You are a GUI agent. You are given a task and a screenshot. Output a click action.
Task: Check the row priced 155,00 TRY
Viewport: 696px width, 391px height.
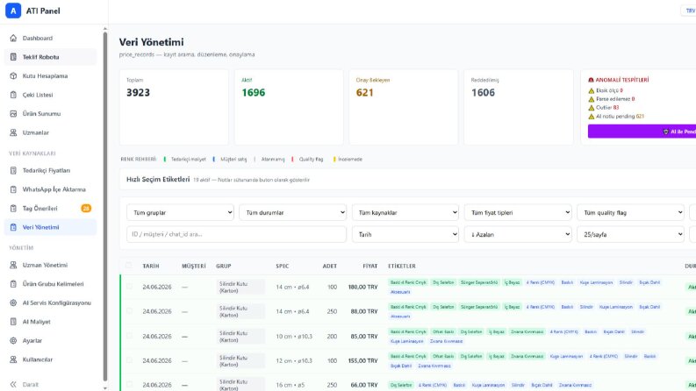(129, 360)
